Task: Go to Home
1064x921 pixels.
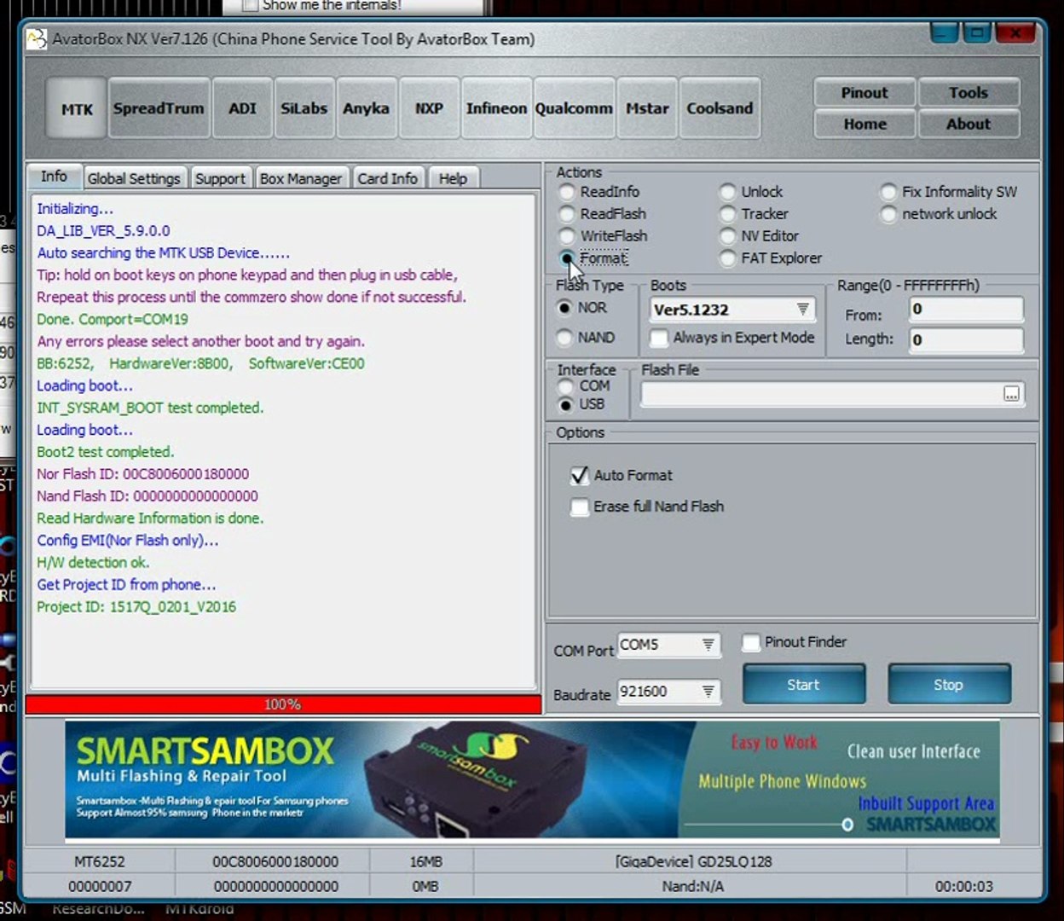Action: pos(864,124)
